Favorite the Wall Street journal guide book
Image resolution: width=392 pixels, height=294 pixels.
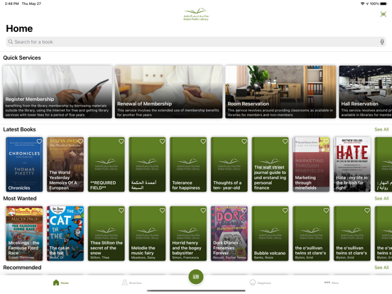pos(285,141)
